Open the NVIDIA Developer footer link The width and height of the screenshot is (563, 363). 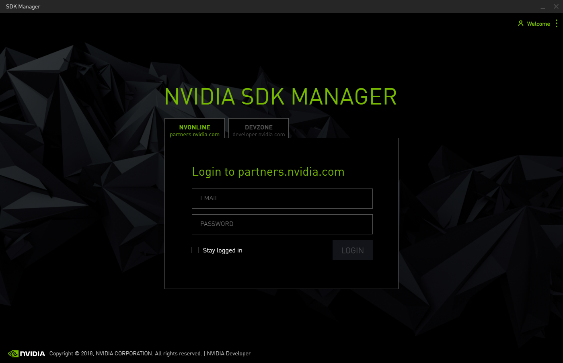[x=229, y=354]
